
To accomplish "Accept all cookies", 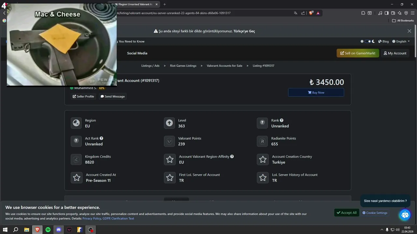I will (347, 213).
